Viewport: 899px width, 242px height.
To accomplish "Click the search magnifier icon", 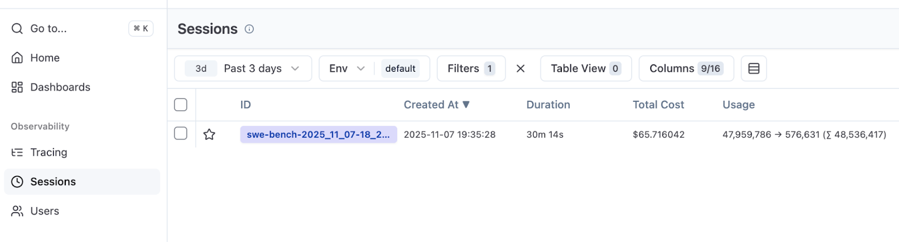I will pyautogui.click(x=17, y=29).
